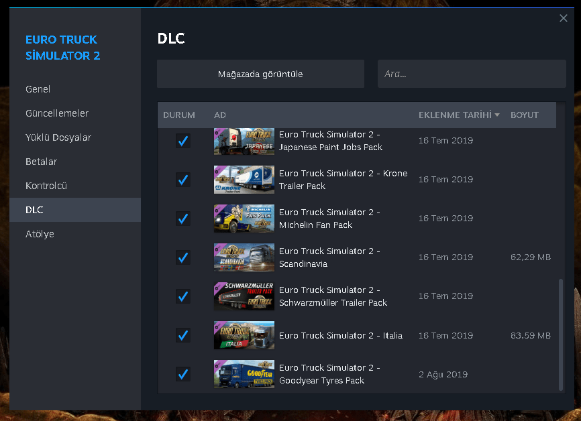Toggle the Italia DLC checkbox
Image resolution: width=581 pixels, height=421 pixels.
tap(183, 335)
